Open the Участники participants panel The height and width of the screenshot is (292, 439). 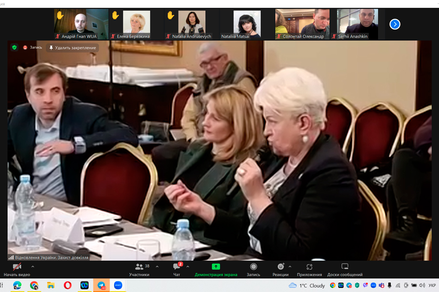click(140, 270)
